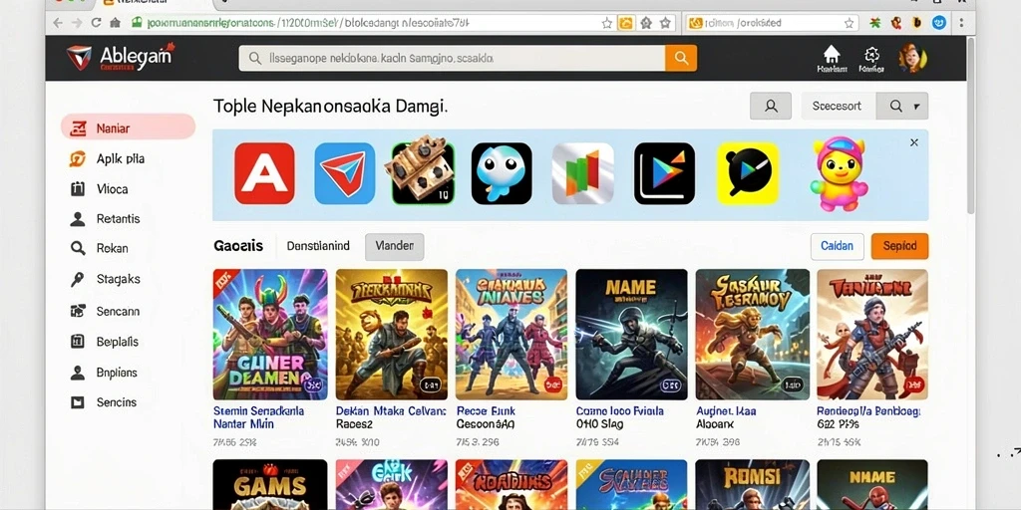Viewport: 1021px width, 510px height.
Task: Open the ROMSI thumbnail in second row
Action: click(752, 485)
